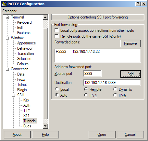Screen dimensions: 148x141
Task: Click the Destination input field
Action: pyautogui.click(x=112, y=83)
